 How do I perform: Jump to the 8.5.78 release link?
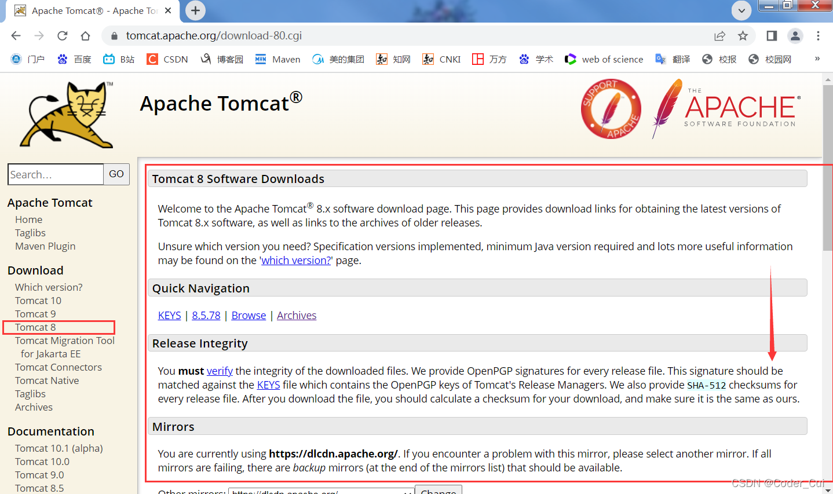[x=206, y=316]
